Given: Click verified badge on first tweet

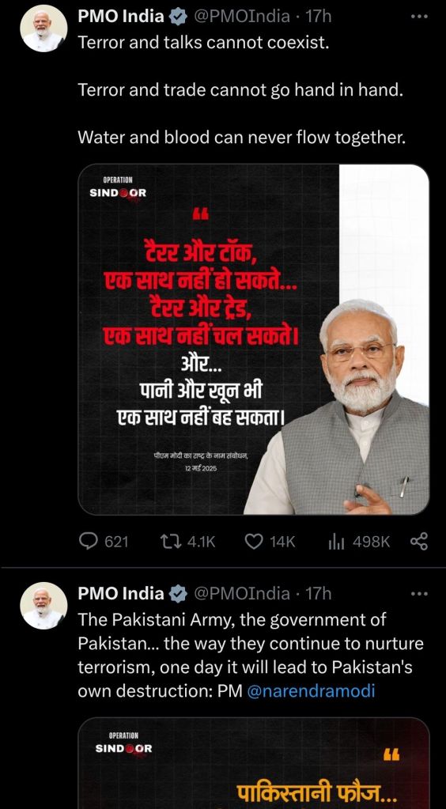Looking at the screenshot, I should [x=179, y=17].
